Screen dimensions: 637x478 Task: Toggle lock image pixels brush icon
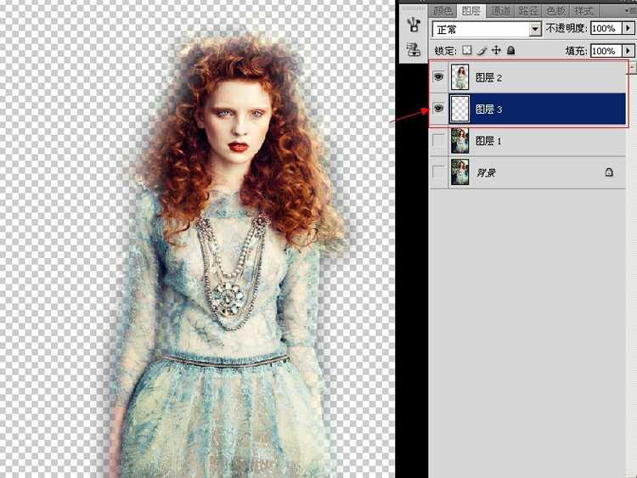(x=482, y=50)
